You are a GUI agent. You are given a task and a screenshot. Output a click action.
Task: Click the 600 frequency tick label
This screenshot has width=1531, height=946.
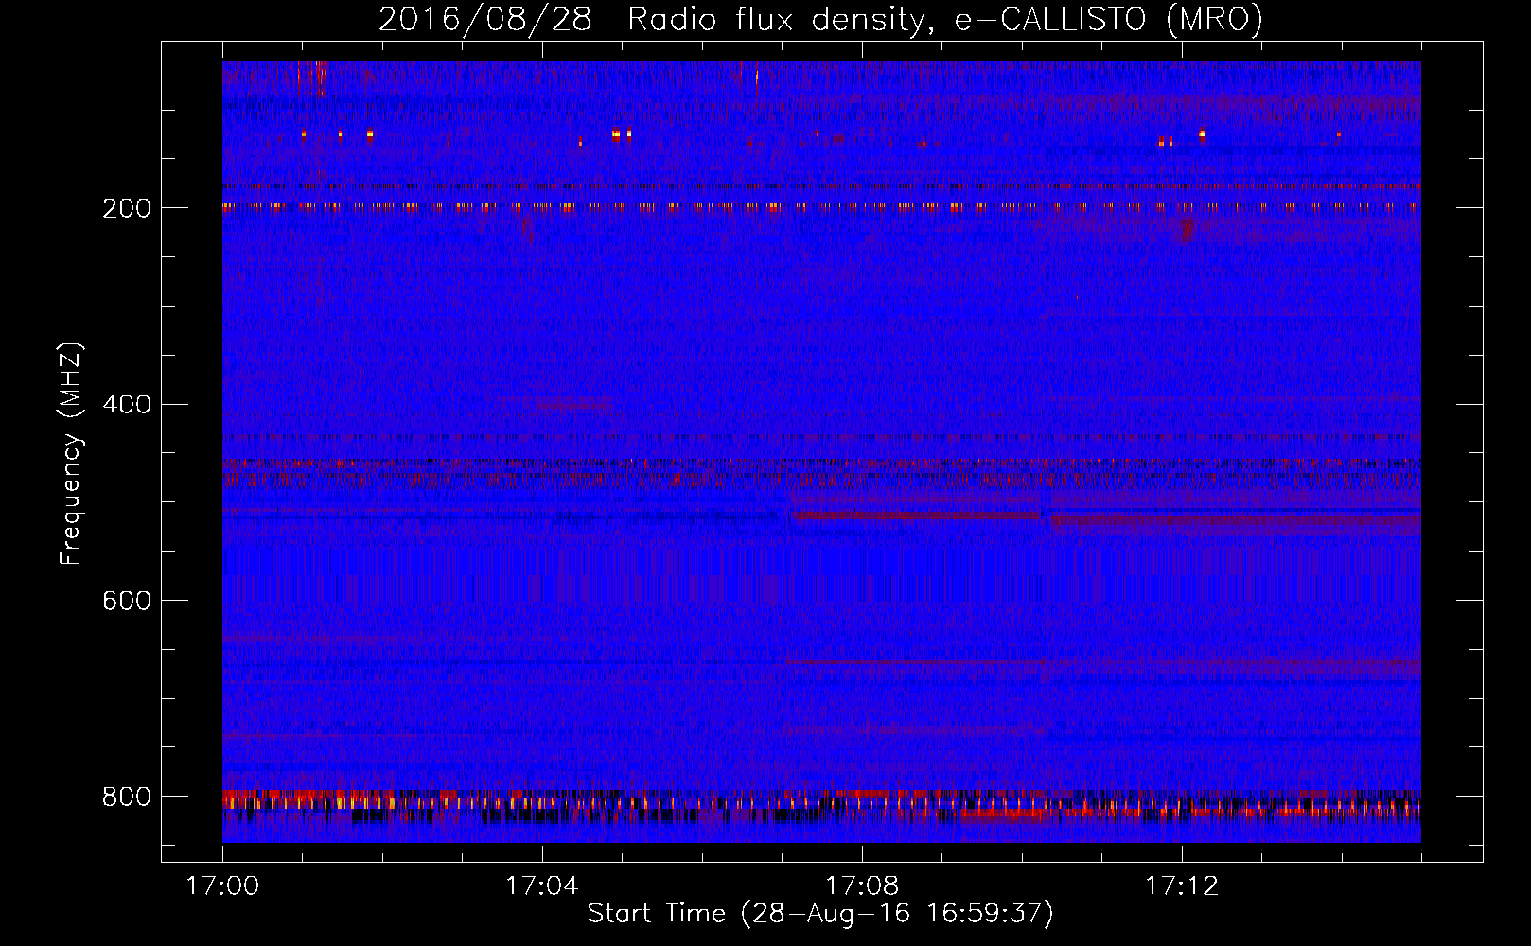126,601
